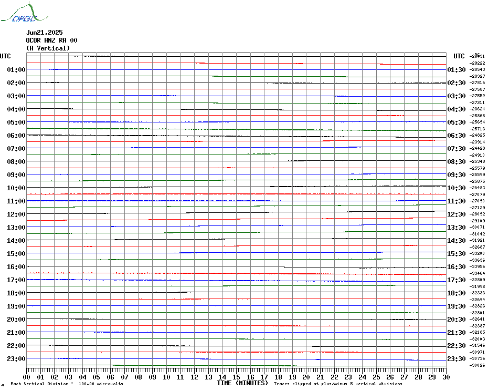This screenshot has height=391, width=488.
Task: Click the (A Vertical) channel label
Action: pyautogui.click(x=48, y=48)
